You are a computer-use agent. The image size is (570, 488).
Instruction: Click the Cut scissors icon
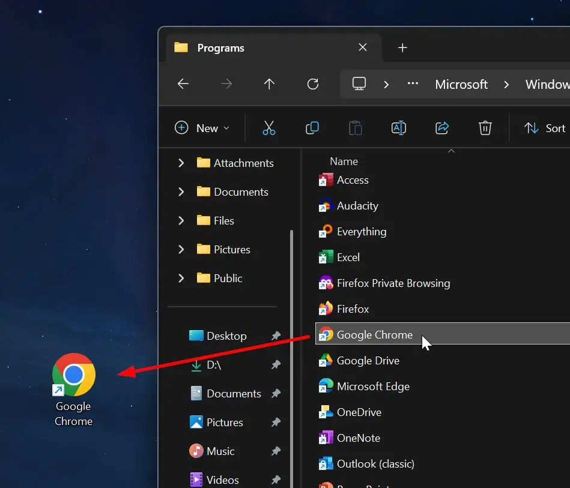[268, 128]
